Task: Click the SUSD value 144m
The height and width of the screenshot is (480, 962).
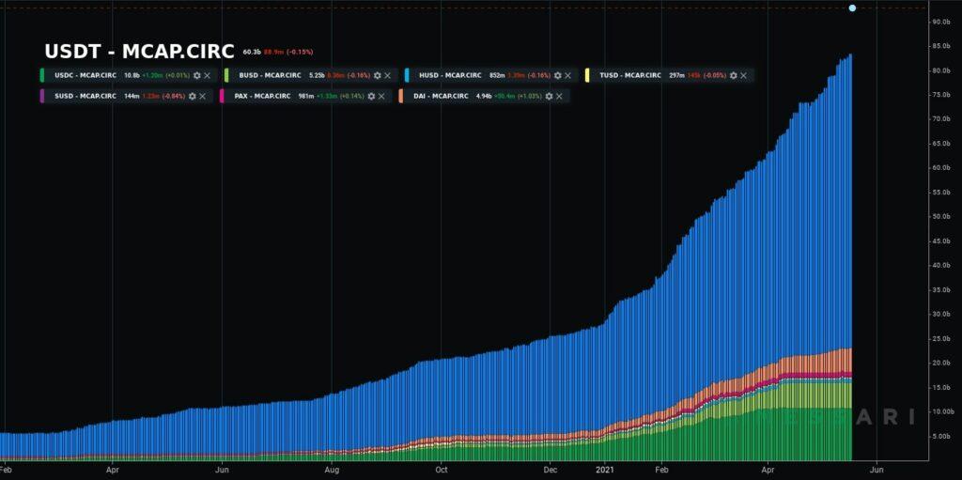Action: (132, 97)
